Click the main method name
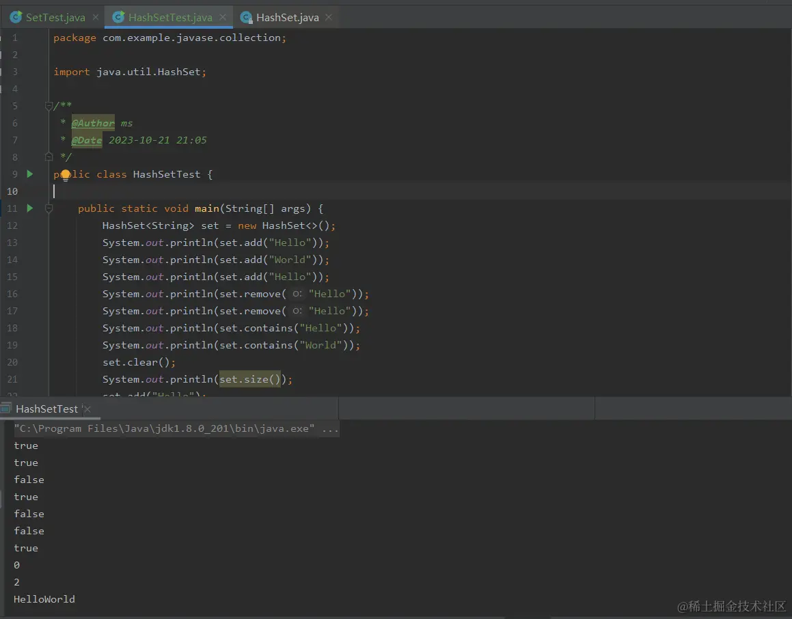The width and height of the screenshot is (792, 619). point(207,208)
